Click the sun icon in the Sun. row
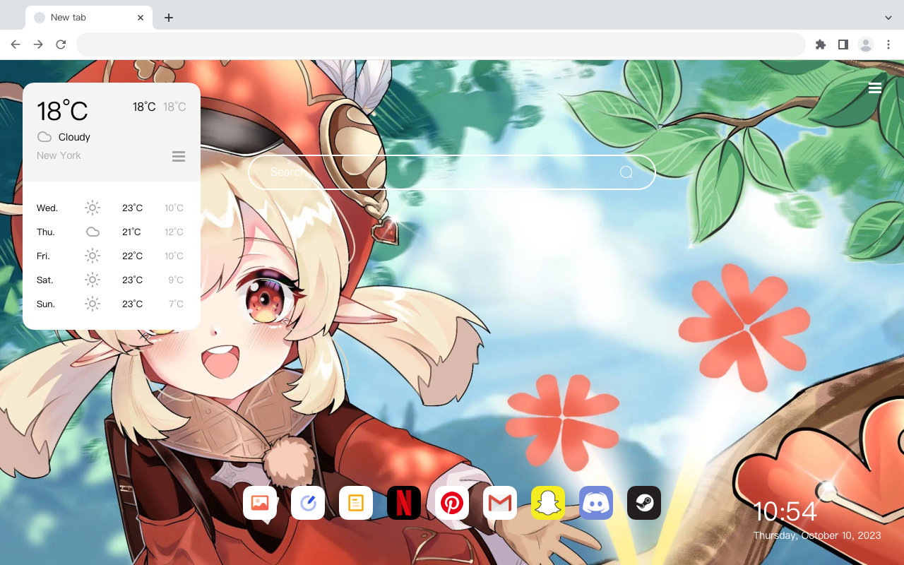 point(93,304)
